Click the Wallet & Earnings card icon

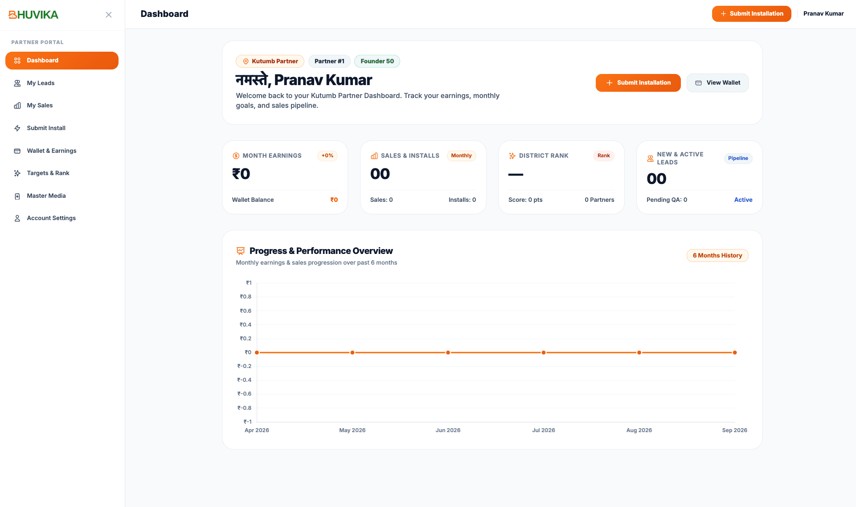[17, 151]
